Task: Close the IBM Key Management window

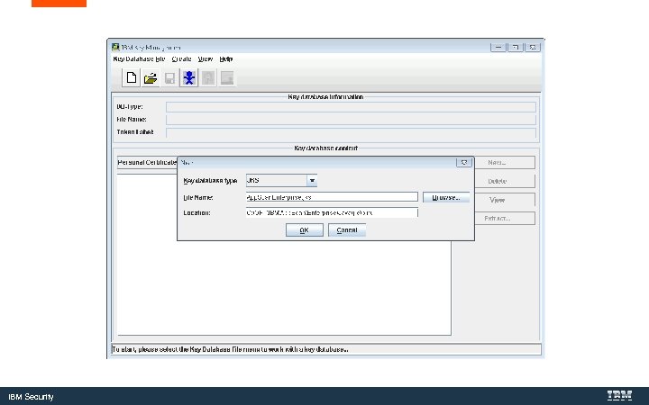Action: (x=533, y=47)
